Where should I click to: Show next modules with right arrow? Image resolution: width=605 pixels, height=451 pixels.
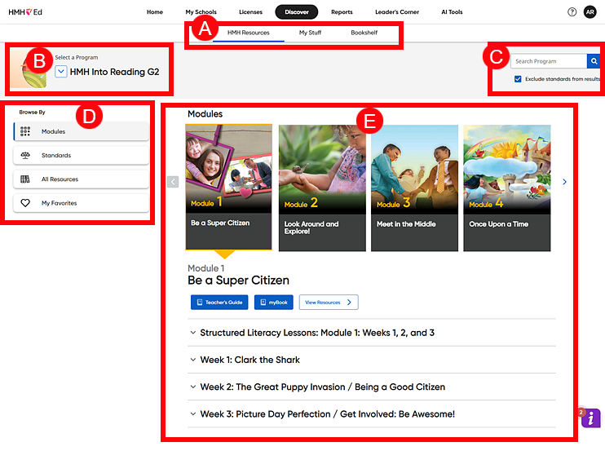[x=564, y=182]
